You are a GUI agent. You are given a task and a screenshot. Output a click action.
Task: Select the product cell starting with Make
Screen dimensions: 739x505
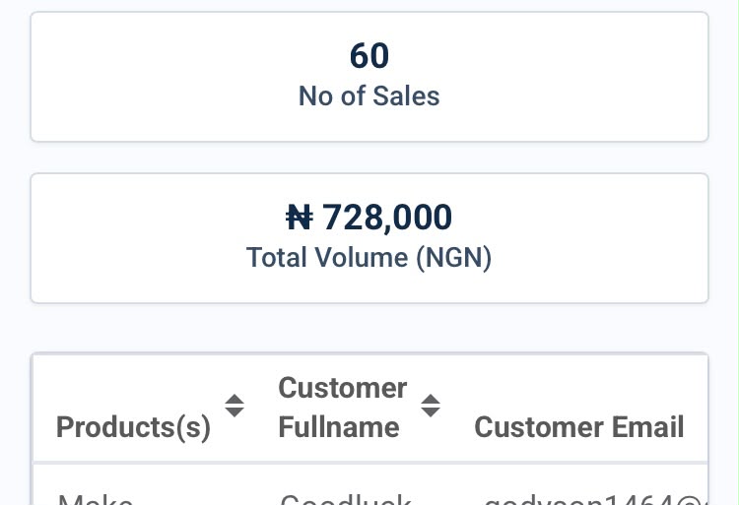pos(96,499)
